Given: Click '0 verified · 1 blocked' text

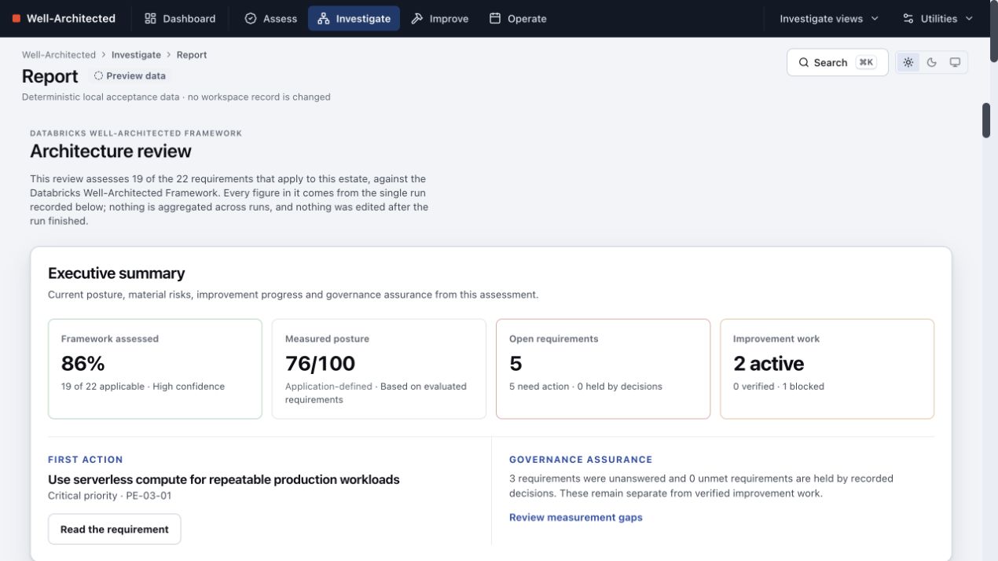Looking at the screenshot, I should (779, 387).
